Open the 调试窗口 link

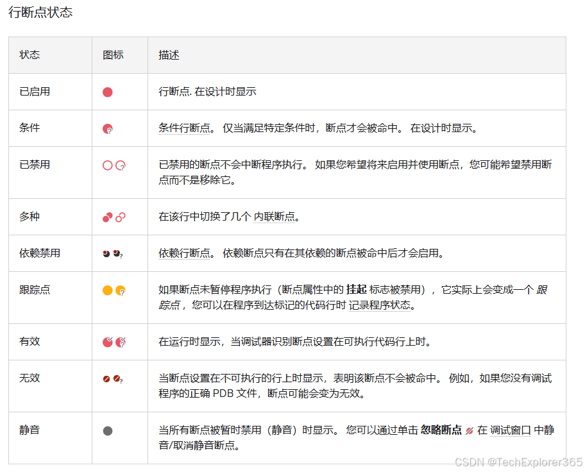coord(510,430)
